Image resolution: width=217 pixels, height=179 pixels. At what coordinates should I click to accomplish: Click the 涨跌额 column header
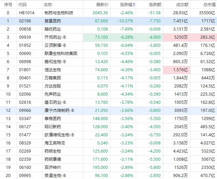tap(155, 5)
